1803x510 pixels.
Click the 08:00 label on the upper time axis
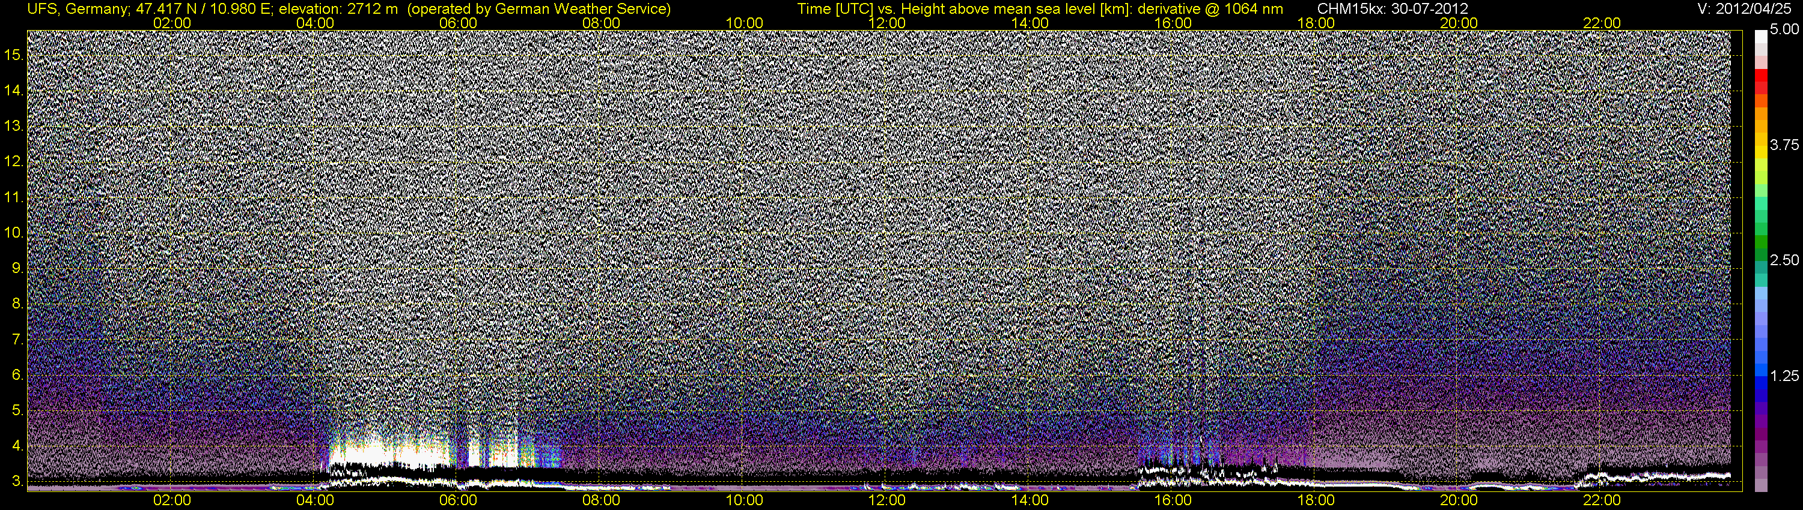click(x=601, y=23)
